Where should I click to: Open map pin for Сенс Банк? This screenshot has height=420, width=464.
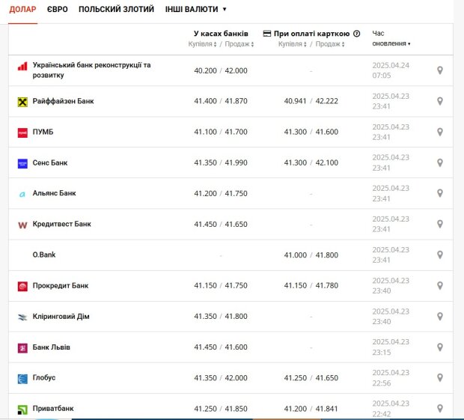pos(440,162)
